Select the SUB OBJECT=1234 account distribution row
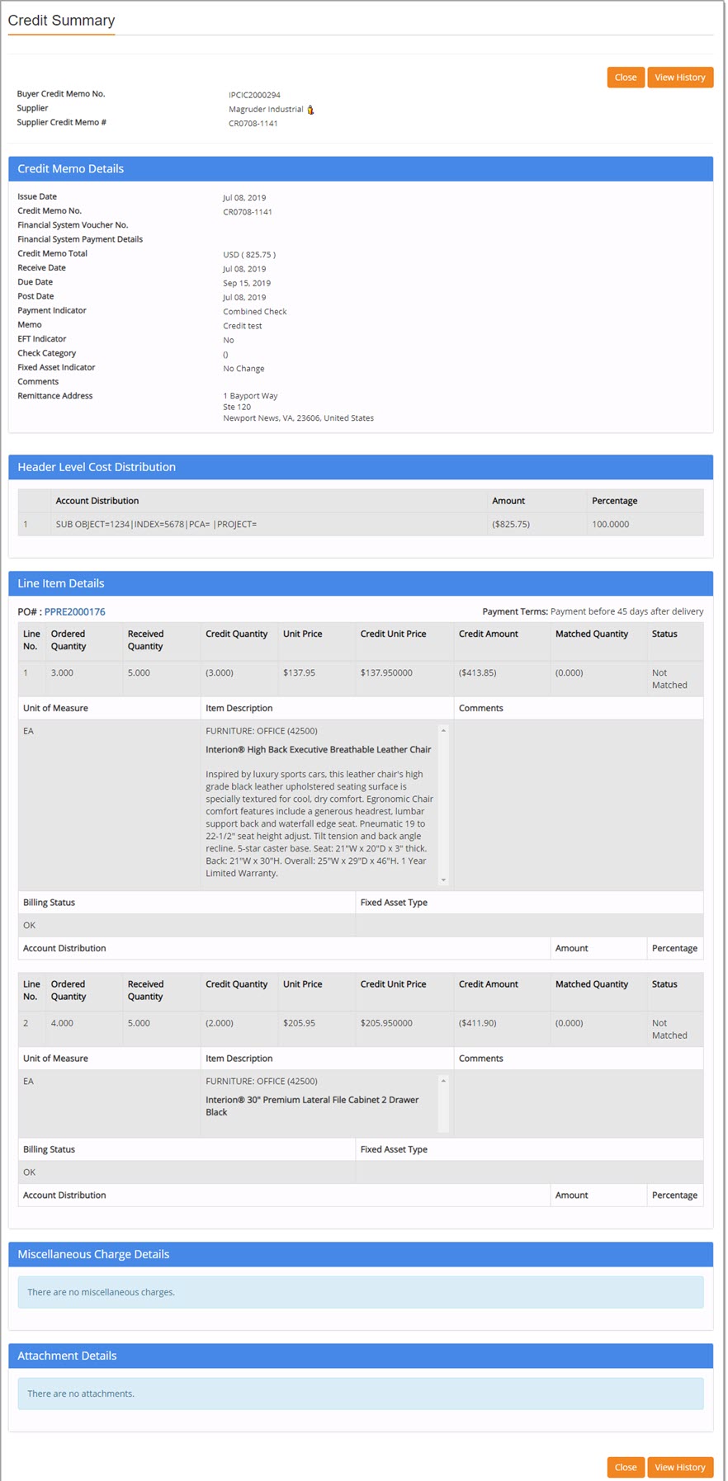This screenshot has width=728, height=1481. (156, 525)
